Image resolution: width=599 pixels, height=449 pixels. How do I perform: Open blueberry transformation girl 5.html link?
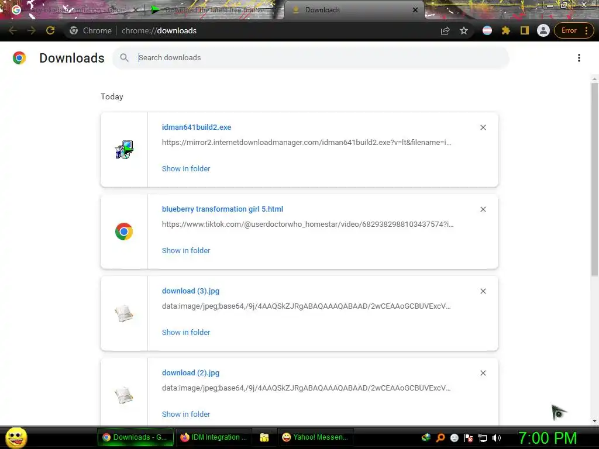pyautogui.click(x=222, y=209)
